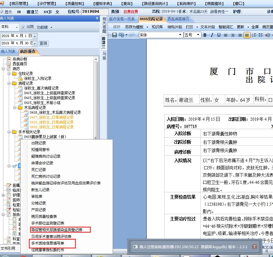
Task: Select 相关提醒 vertical side tab
Action: pyautogui.click(x=104, y=25)
